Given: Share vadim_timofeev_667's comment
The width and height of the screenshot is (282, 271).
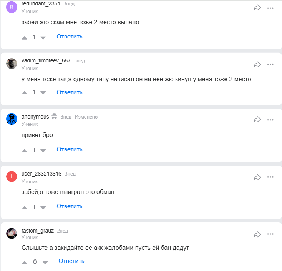Looking at the screenshot, I should point(257,64).
